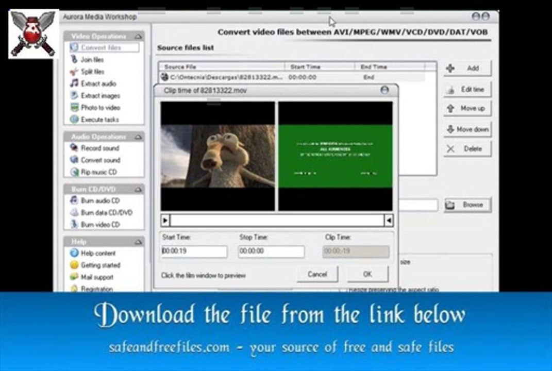The height and width of the screenshot is (371, 552).
Task: Click the Mail support icon
Action: pyautogui.click(x=74, y=277)
